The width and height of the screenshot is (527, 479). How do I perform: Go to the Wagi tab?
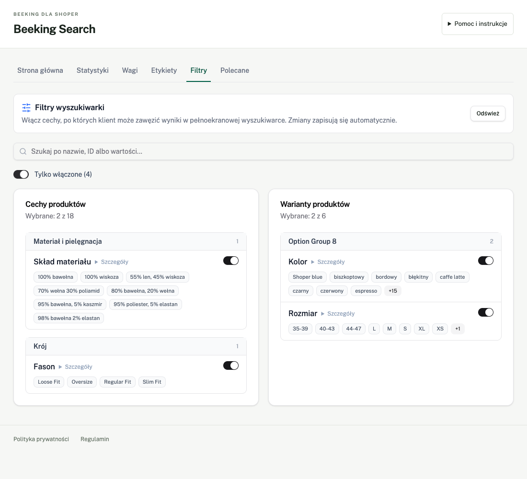point(130,70)
